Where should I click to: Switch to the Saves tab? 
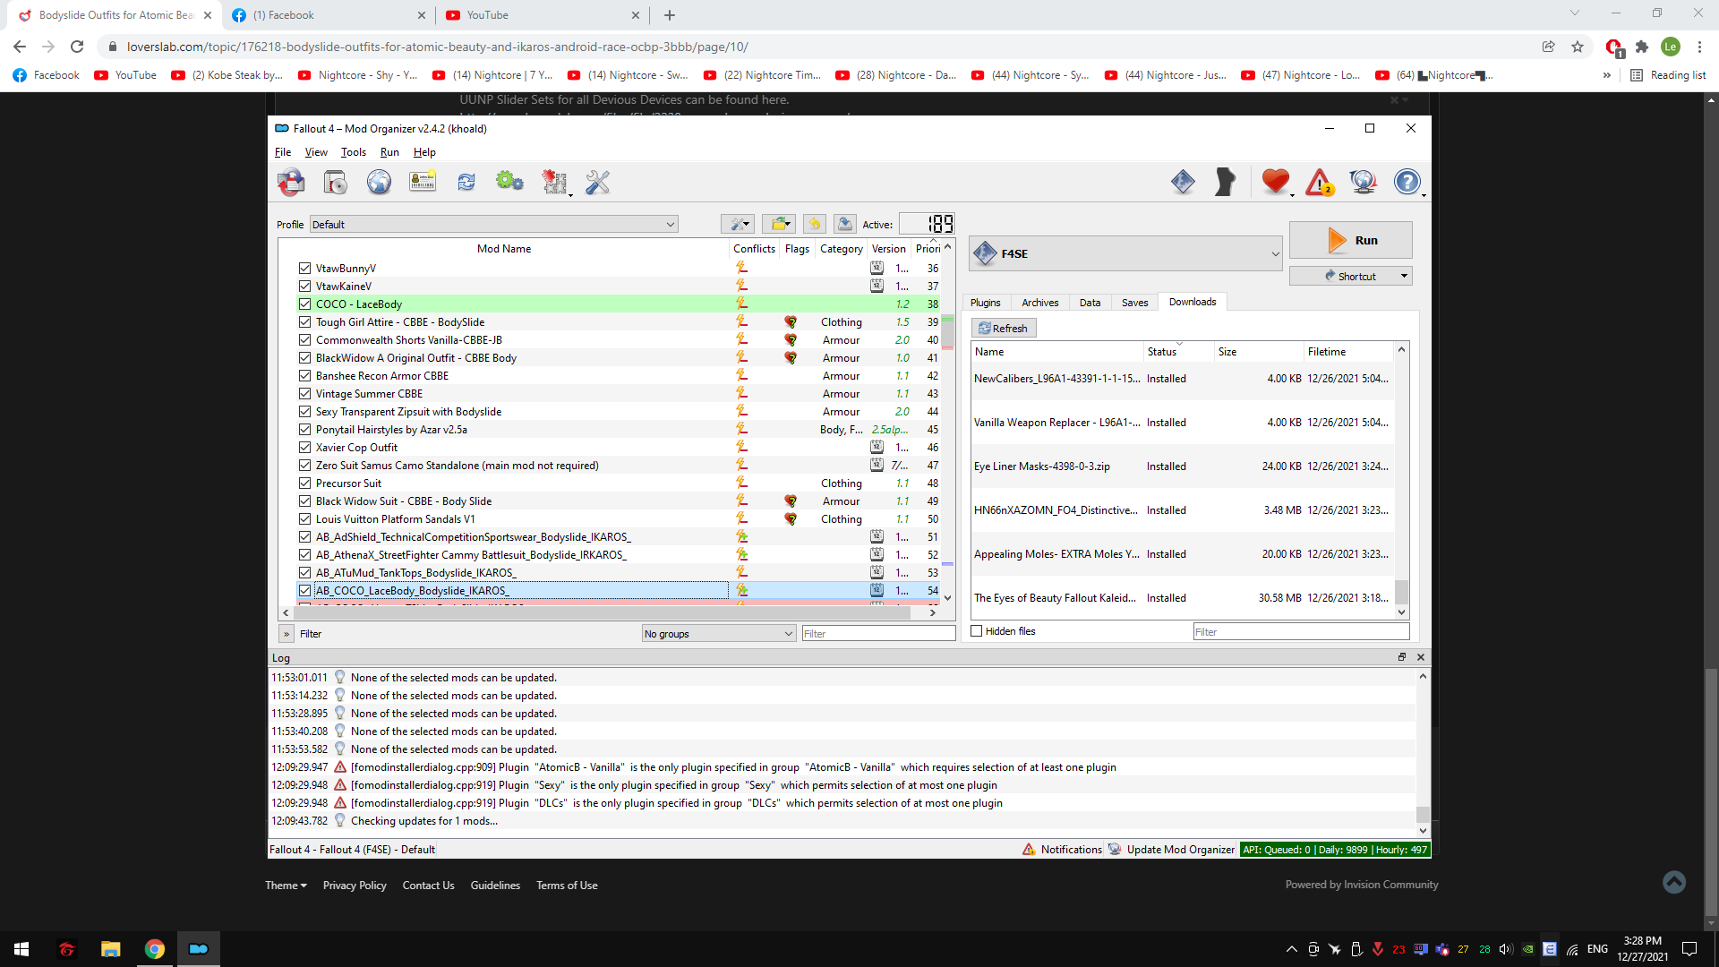(x=1134, y=303)
